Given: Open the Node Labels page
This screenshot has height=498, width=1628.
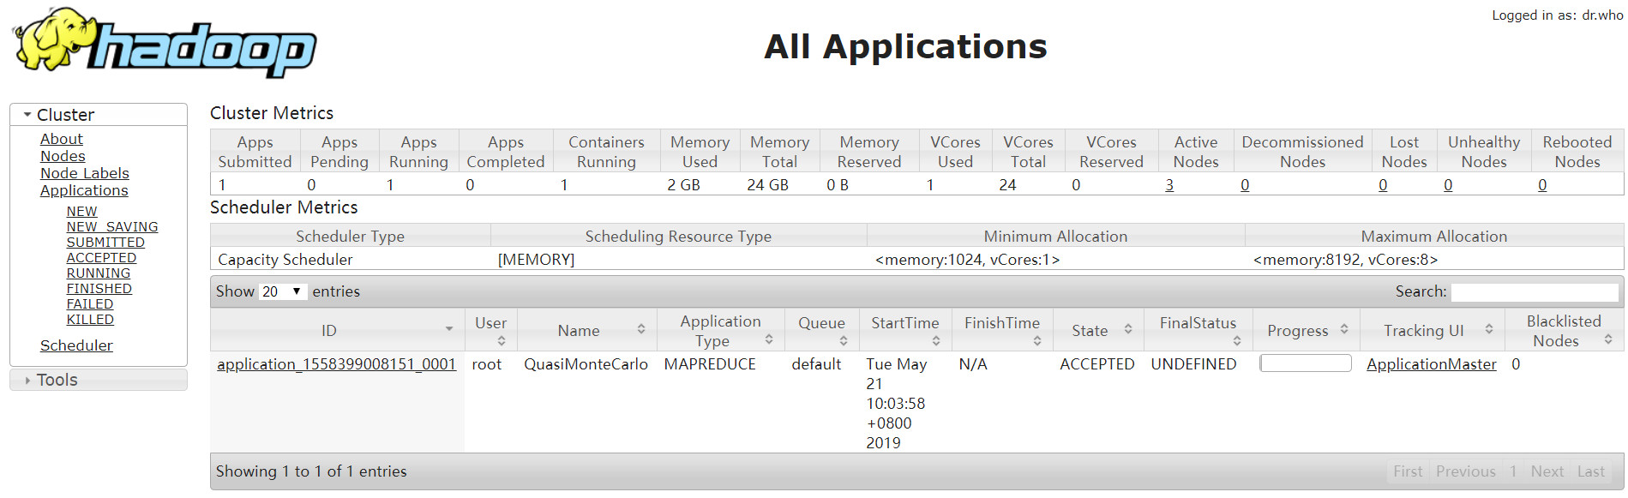Looking at the screenshot, I should [x=85, y=173].
